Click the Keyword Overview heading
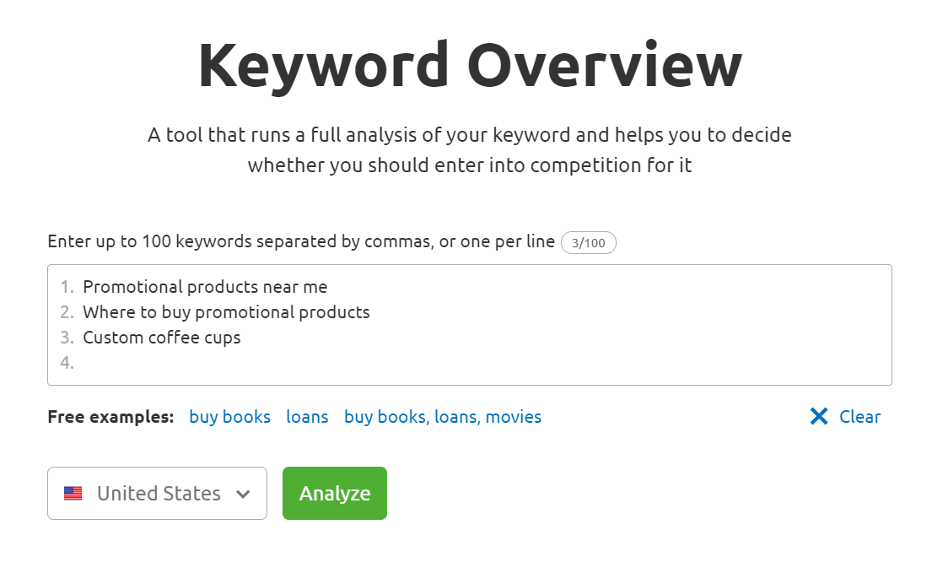This screenshot has height=584, width=932. pos(469,64)
